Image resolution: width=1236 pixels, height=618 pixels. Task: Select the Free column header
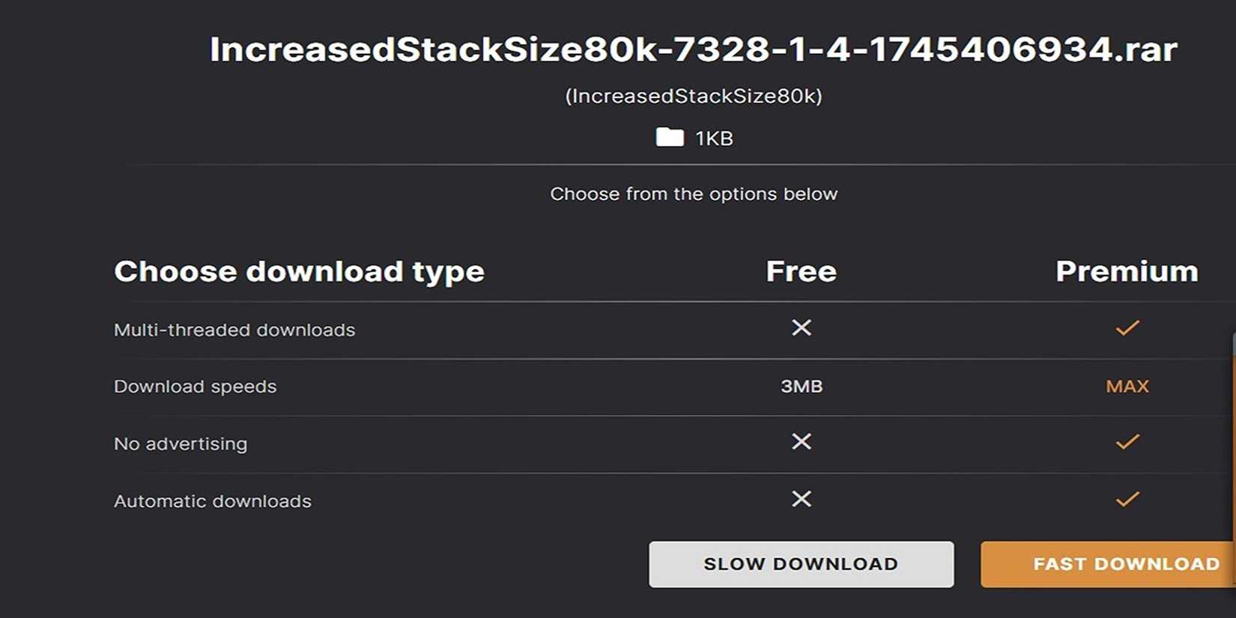point(800,271)
